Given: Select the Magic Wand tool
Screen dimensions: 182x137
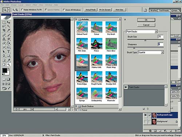Looking at the screenshot, I should coord(8,26).
